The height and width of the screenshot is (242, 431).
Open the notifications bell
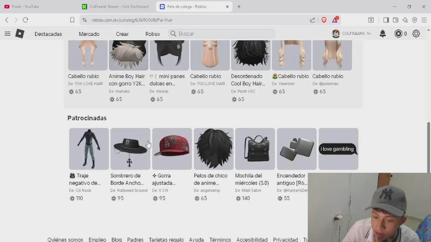[382, 34]
